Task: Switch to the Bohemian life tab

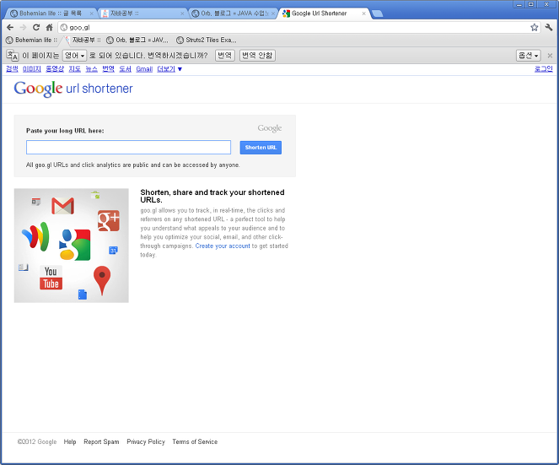Action: (50, 14)
